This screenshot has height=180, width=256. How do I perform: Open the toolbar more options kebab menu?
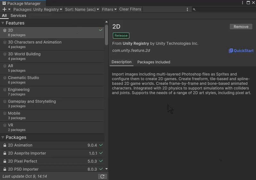pos(187,10)
